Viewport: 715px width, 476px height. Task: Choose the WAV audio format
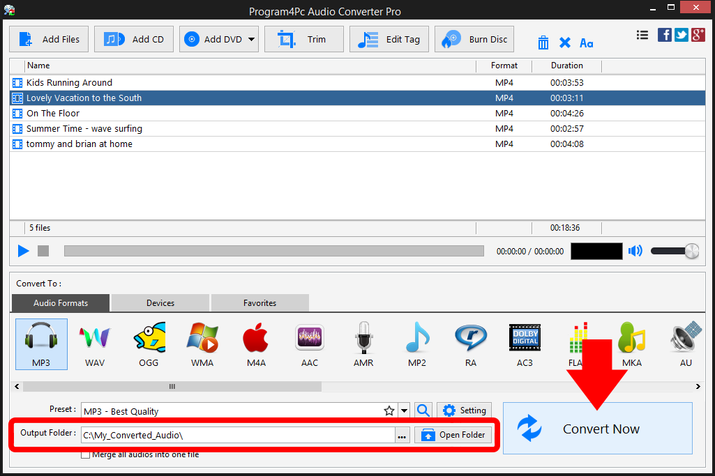tap(94, 344)
